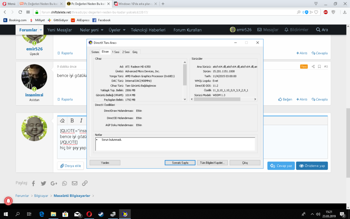
Task: Click Çıkış button
Action: coord(245,163)
